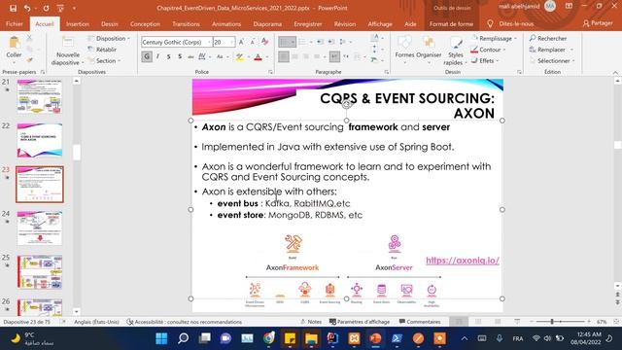Select slide 22 thumbnail
The width and height of the screenshot is (622, 350).
(40, 140)
